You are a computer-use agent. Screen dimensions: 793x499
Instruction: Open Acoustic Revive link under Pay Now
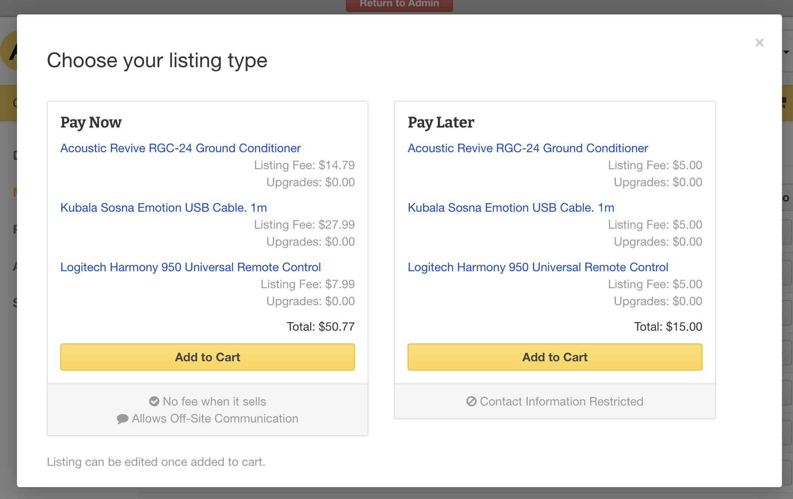pos(180,148)
